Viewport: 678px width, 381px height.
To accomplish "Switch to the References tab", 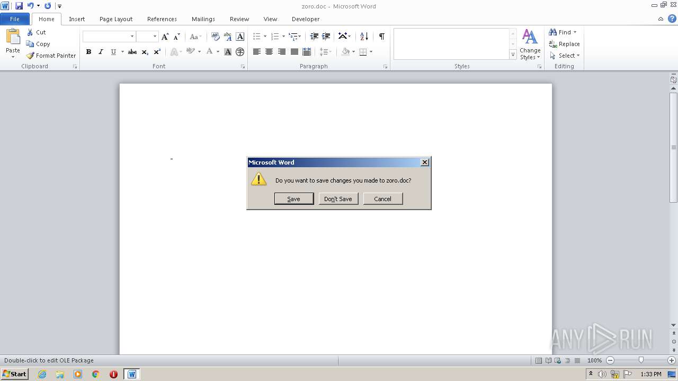I will click(162, 19).
